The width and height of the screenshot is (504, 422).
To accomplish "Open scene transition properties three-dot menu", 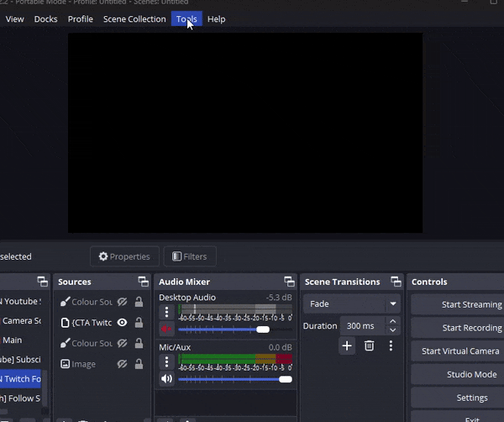I will tap(391, 346).
